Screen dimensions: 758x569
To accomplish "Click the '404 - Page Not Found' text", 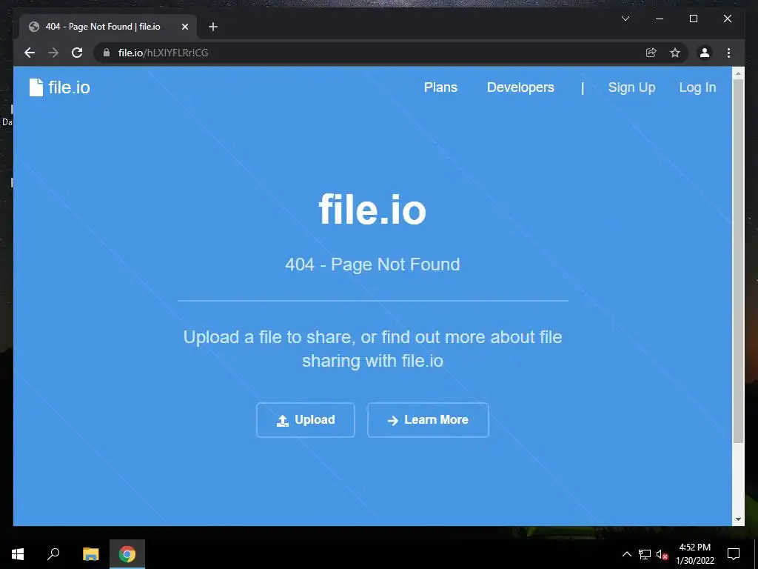I will click(x=372, y=264).
